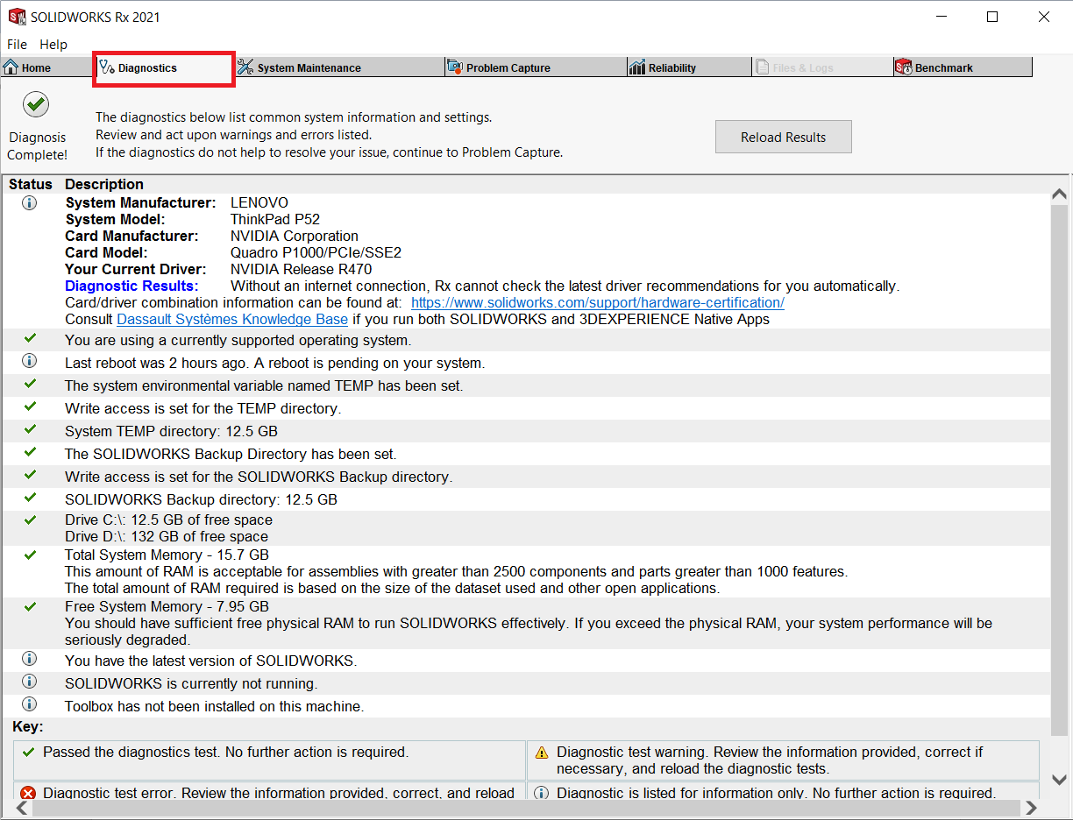Switch to the Benchmark tab

click(x=963, y=67)
